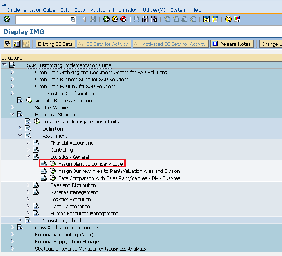Screen dimensions: 282x256
Task: Expand the Controlling node
Action: click(x=28, y=149)
